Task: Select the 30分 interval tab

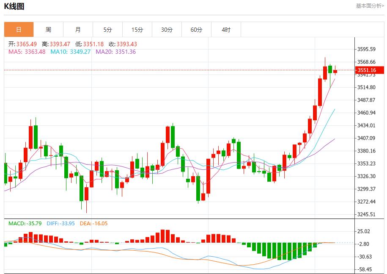Action: pos(167,29)
